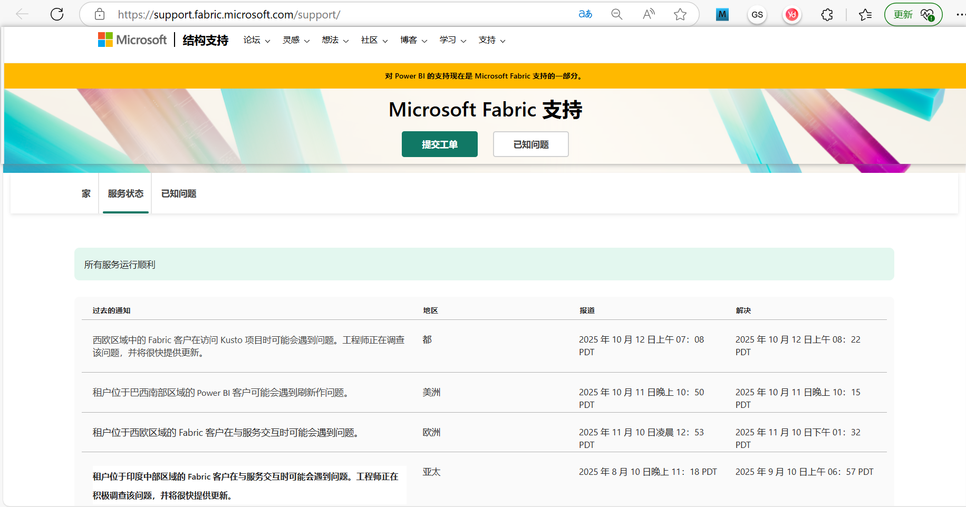The image size is (966, 507).
Task: Expand the 灵感 dropdown menu
Action: click(x=296, y=40)
